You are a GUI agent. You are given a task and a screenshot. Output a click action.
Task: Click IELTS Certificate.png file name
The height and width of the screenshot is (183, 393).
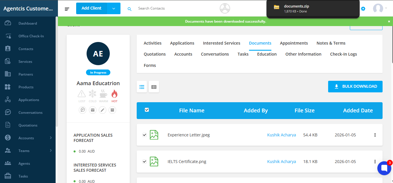[187, 162]
